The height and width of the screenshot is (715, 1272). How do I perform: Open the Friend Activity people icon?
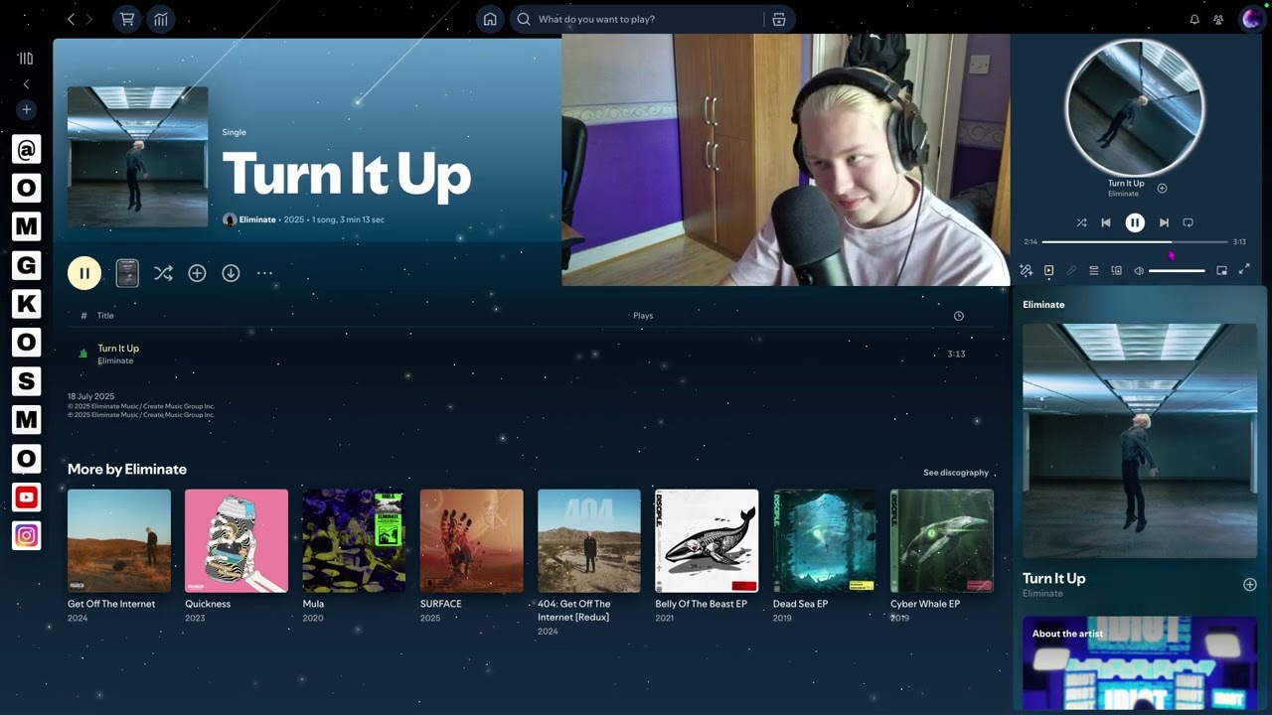tap(1218, 19)
